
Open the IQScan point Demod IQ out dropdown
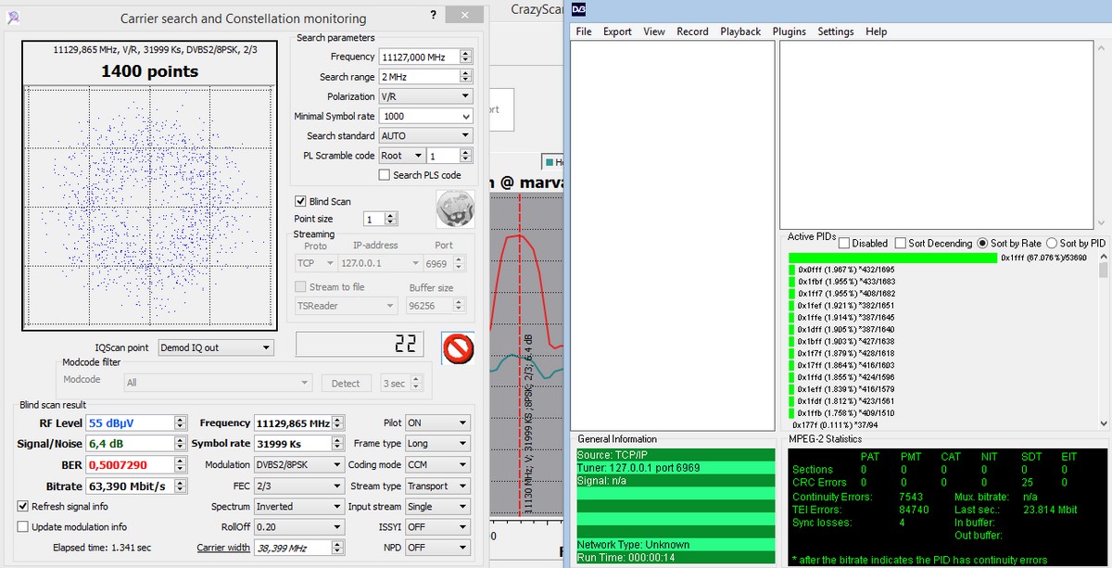[215, 347]
